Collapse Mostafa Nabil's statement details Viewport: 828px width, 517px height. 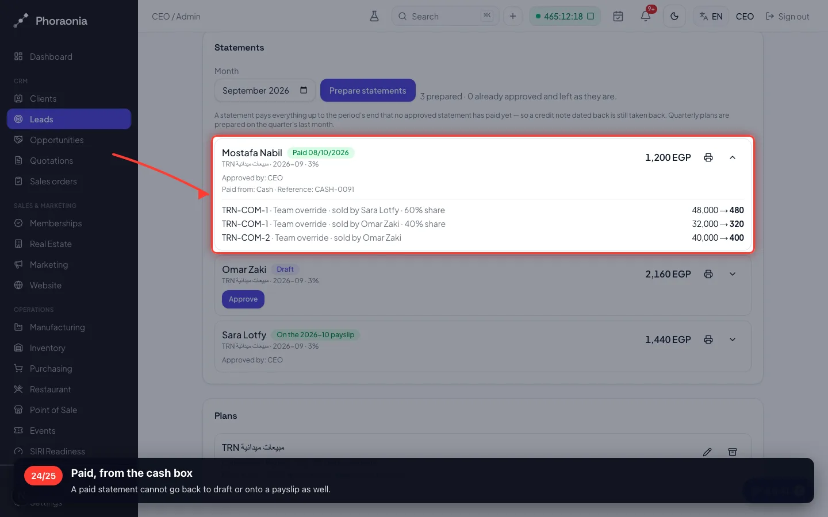(x=733, y=157)
